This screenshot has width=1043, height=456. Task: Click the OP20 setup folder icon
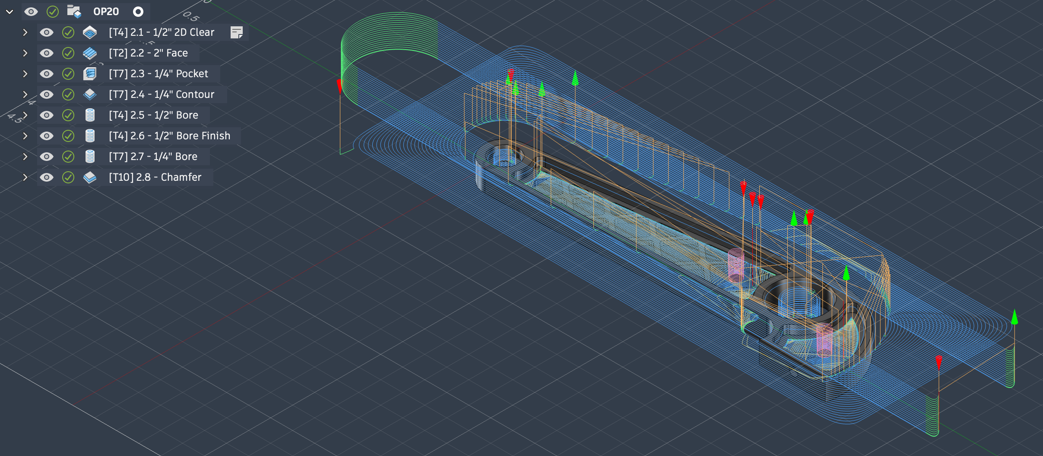[x=74, y=12]
